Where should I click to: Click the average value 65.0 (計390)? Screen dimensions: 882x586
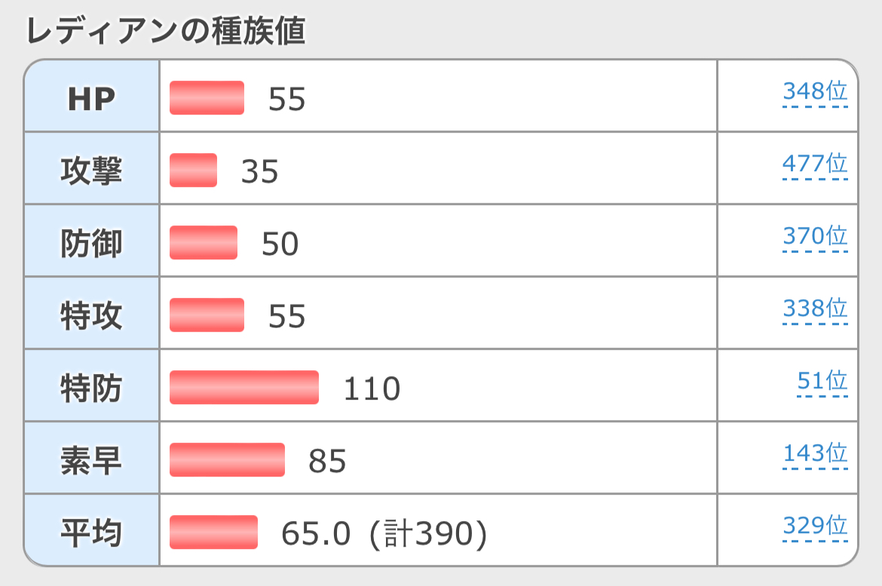coord(384,534)
